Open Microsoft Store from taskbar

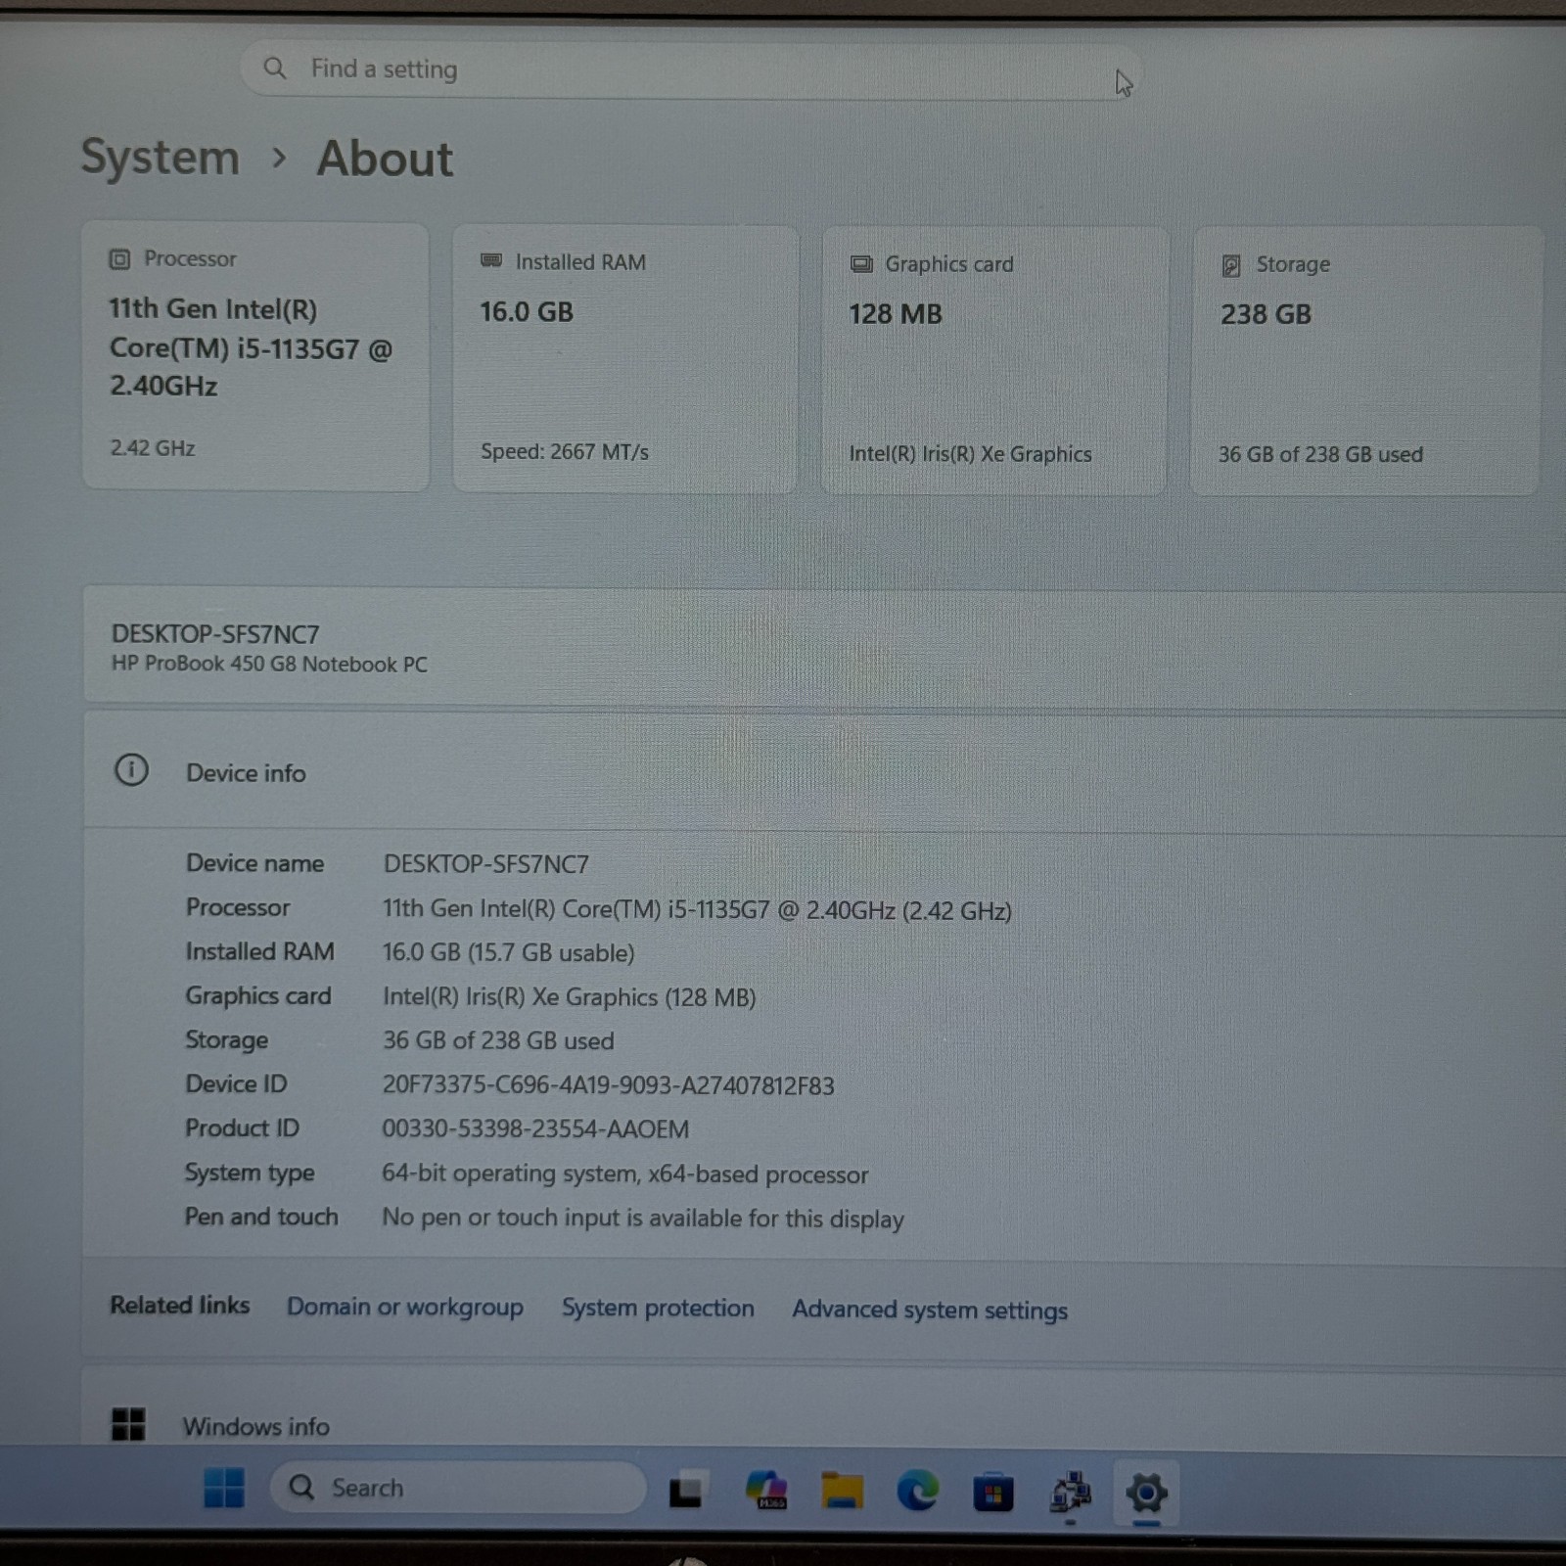[x=993, y=1493]
